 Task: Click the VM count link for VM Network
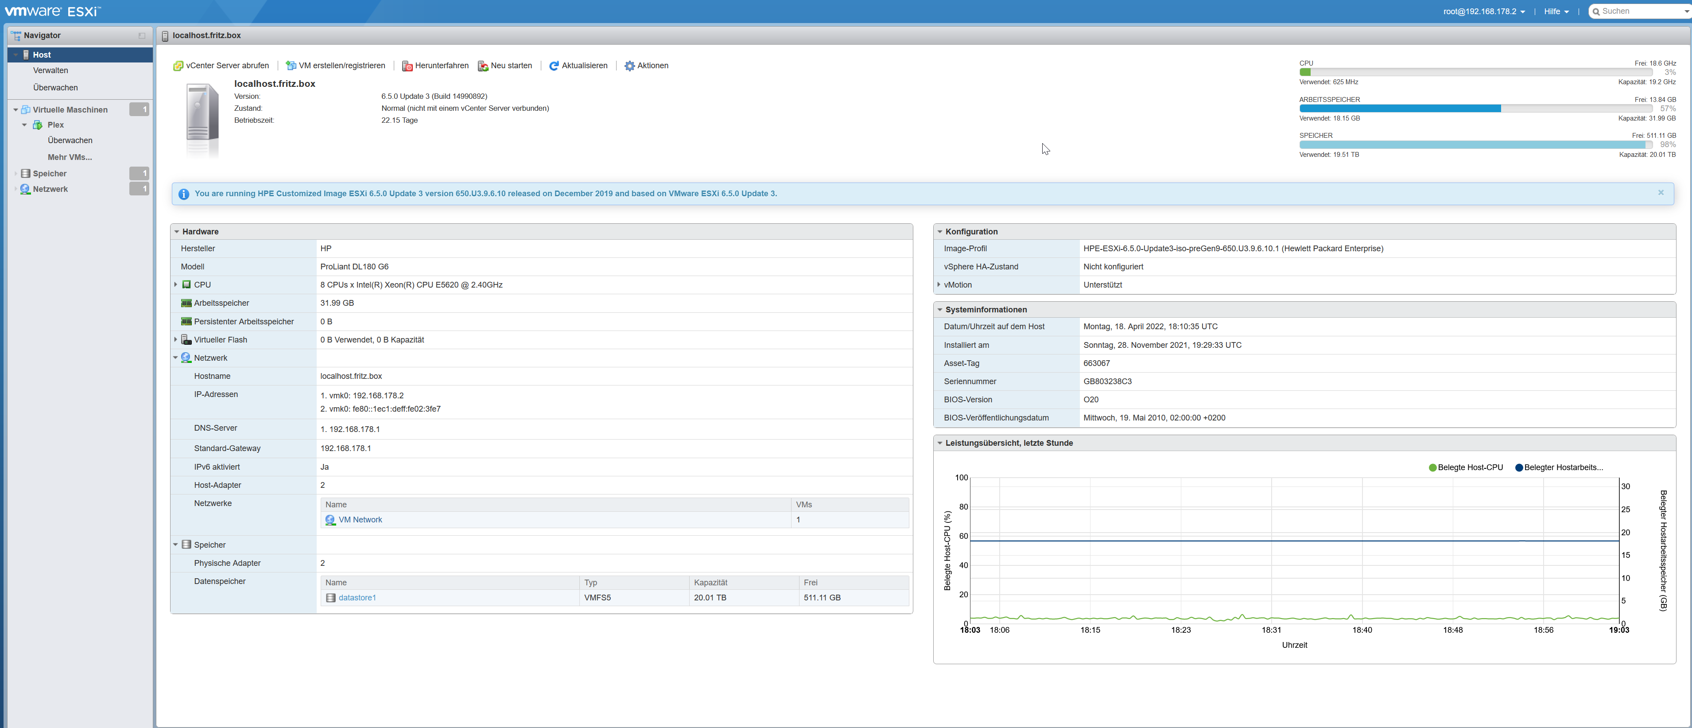[x=798, y=520]
